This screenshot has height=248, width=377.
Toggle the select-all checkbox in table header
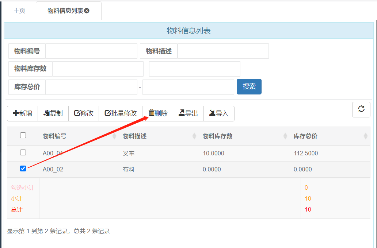pyautogui.click(x=23, y=135)
